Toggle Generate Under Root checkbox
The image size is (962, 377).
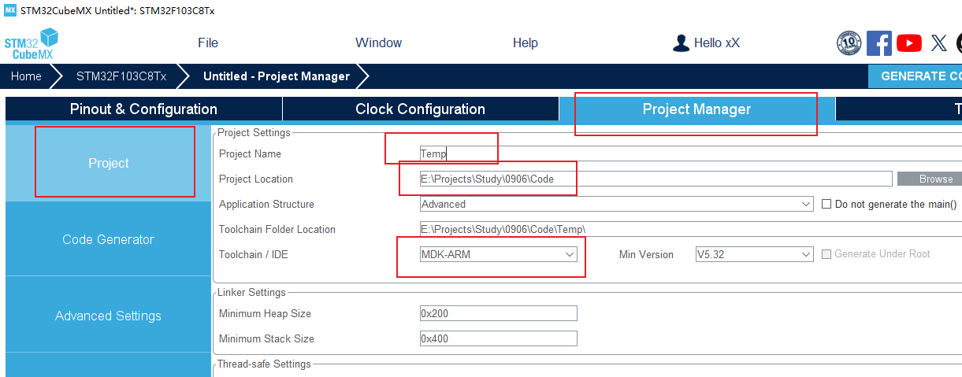click(826, 254)
